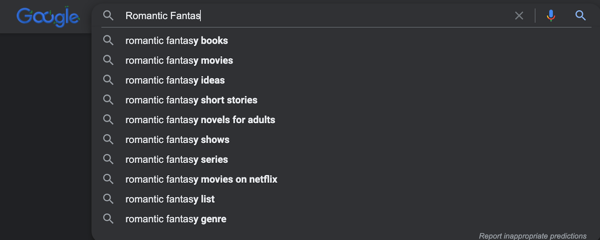This screenshot has width=600, height=240.
Task: Click the Google logo
Action: click(48, 17)
